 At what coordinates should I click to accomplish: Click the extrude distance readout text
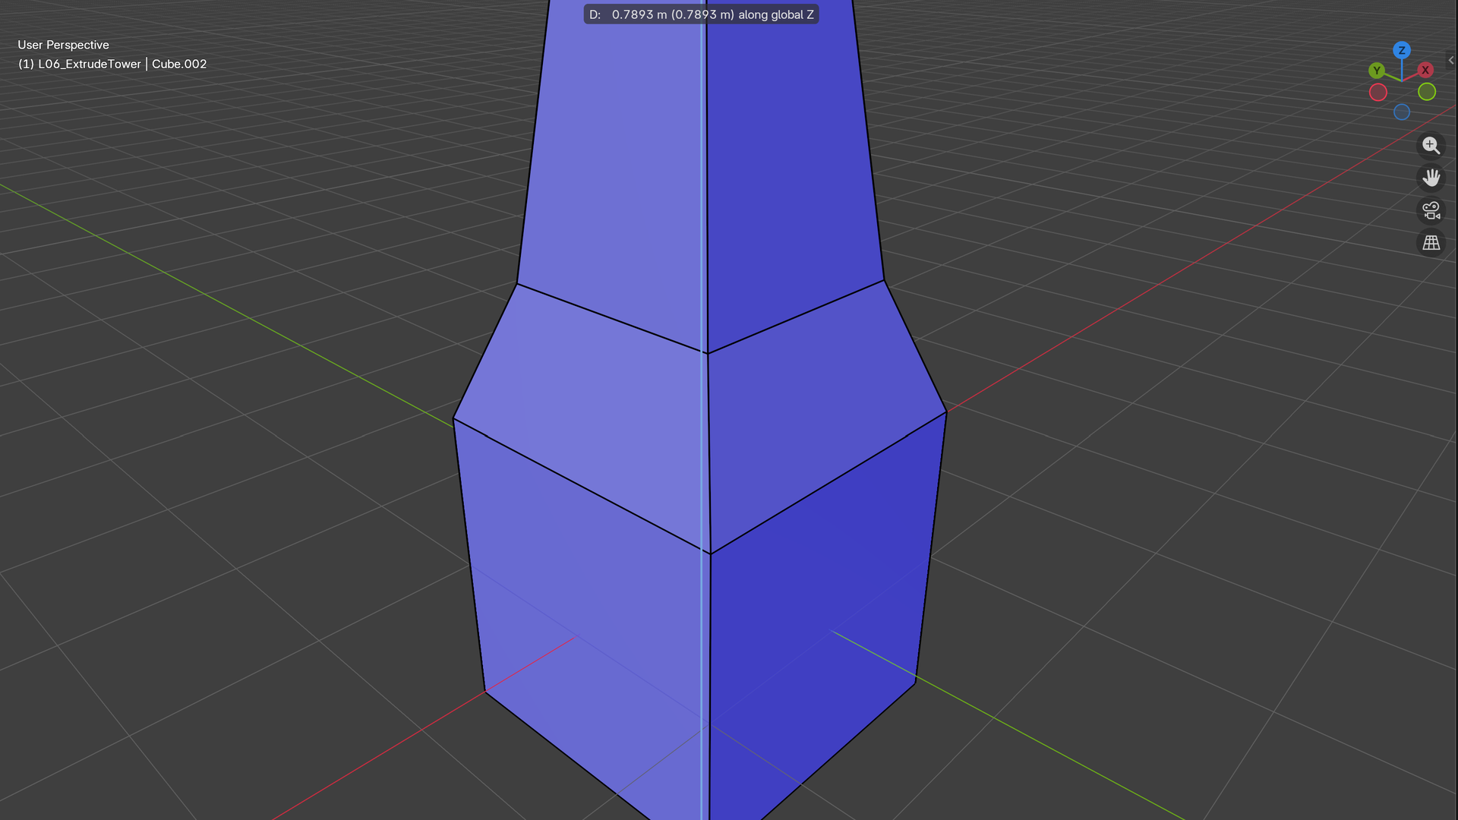pyautogui.click(x=701, y=14)
